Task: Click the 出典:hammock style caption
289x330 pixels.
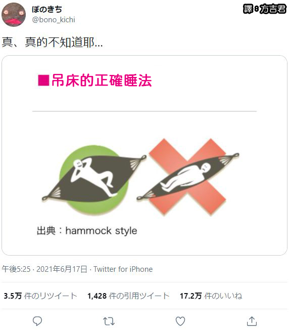Action: pos(87,231)
